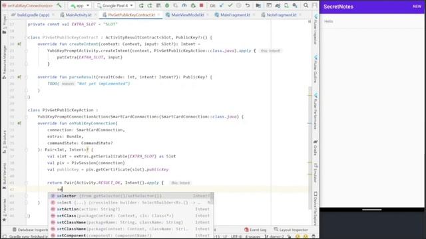Open the Structure tool window sidebar
This screenshot has height=239, width=426.
coord(5,141)
